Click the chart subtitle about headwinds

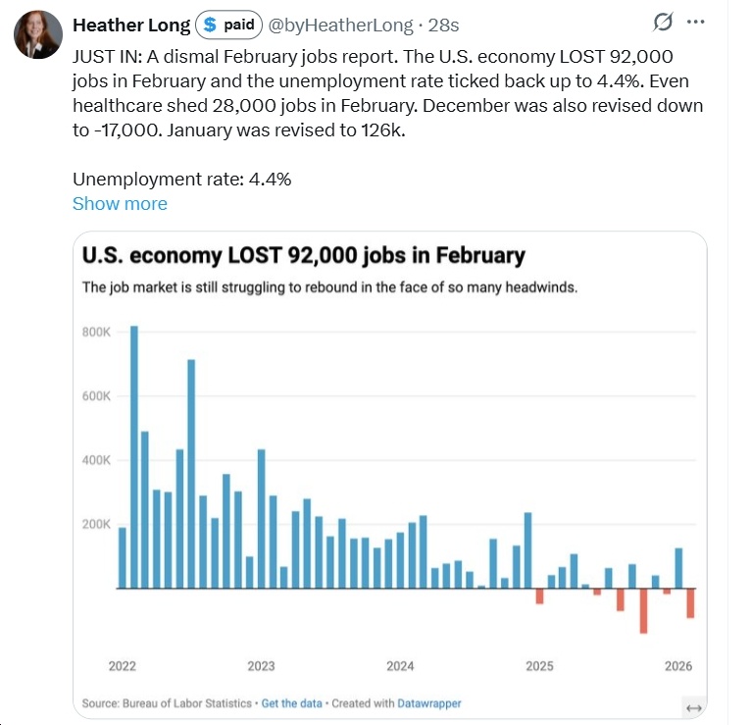(328, 287)
